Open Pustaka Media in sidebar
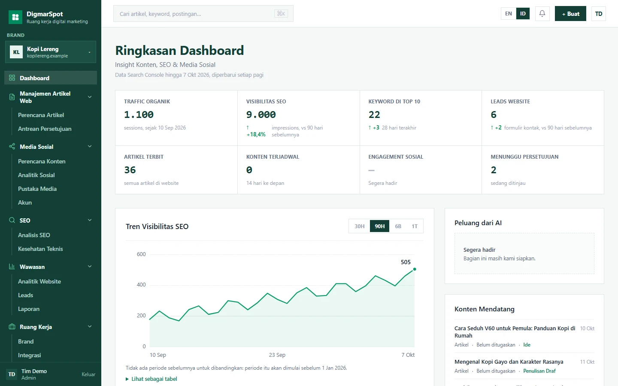This screenshot has width=618, height=386. click(x=37, y=189)
